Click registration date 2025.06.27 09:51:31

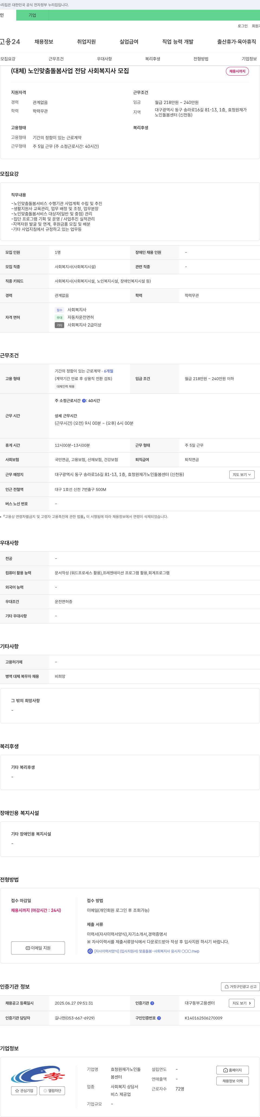[x=74, y=1003]
